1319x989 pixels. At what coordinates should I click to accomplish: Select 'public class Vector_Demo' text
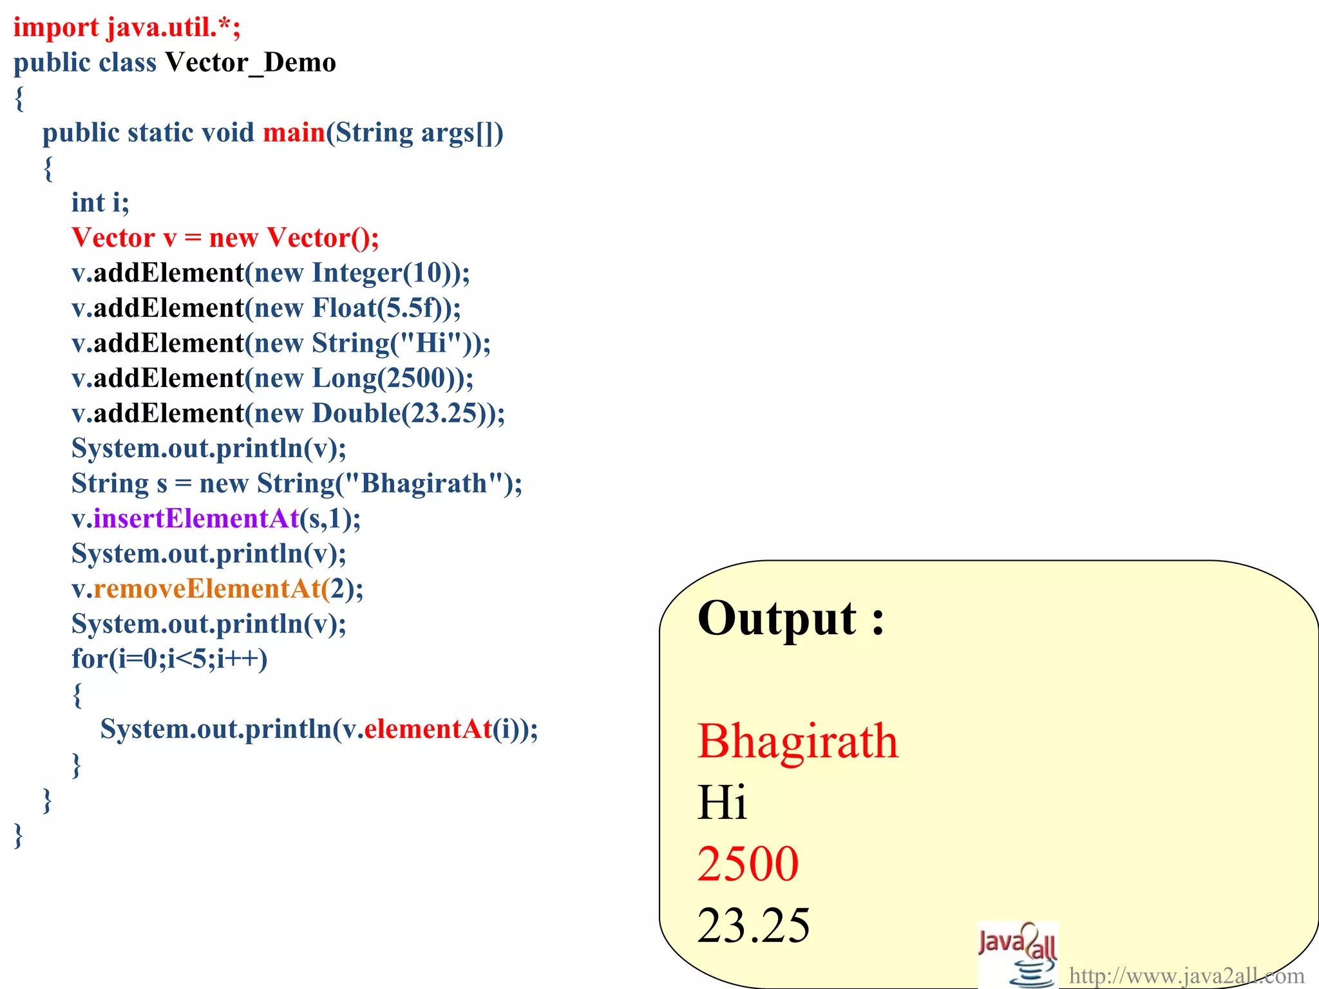pos(175,63)
